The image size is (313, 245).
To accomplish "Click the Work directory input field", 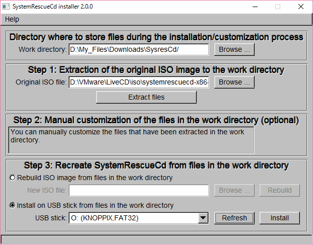I will point(139,49).
